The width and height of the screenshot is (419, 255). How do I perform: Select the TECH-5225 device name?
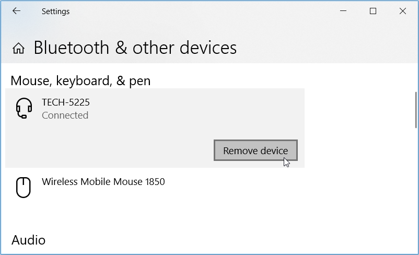(x=66, y=102)
